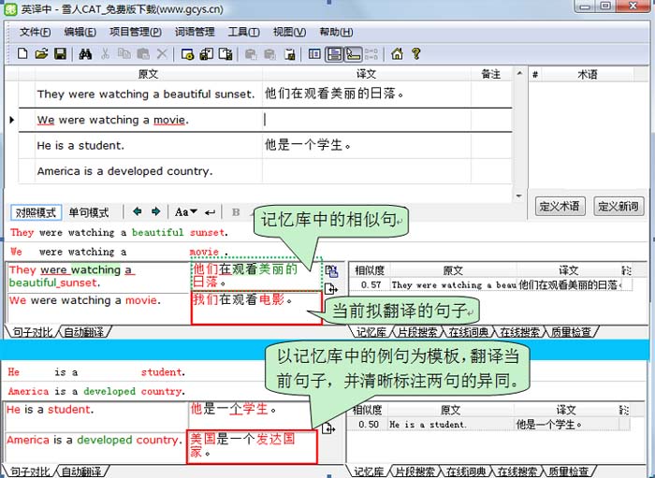The width and height of the screenshot is (655, 478).
Task: Click the New file icon
Action: (x=22, y=54)
